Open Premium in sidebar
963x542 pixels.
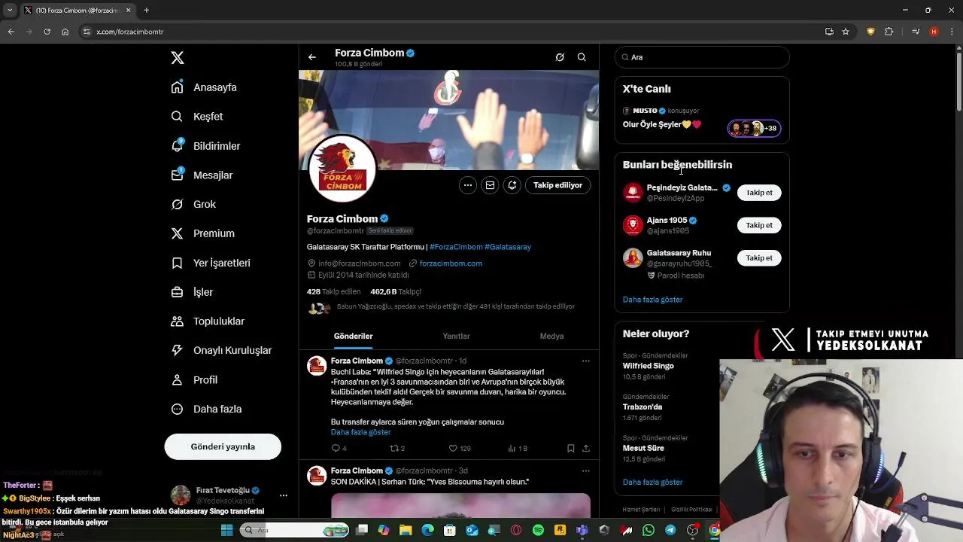[202, 234]
